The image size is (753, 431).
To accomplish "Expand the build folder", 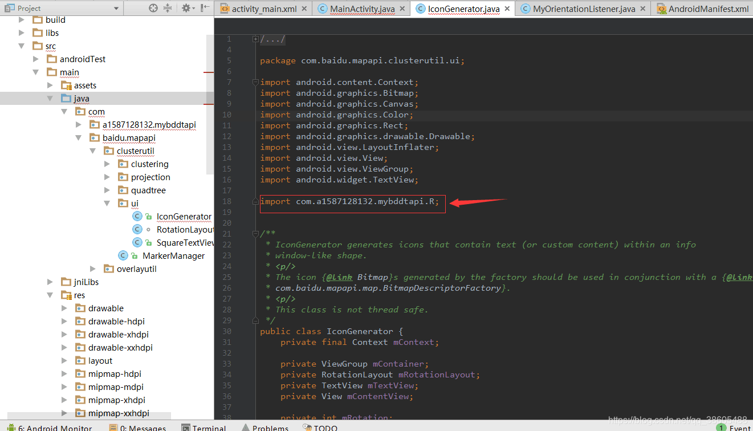I will tap(22, 19).
